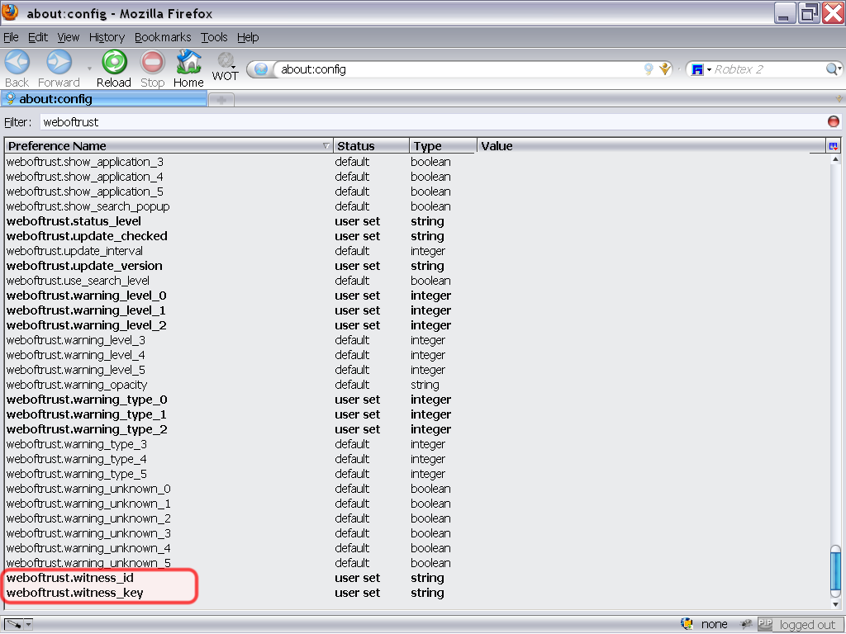Open the Tools menu

214,37
